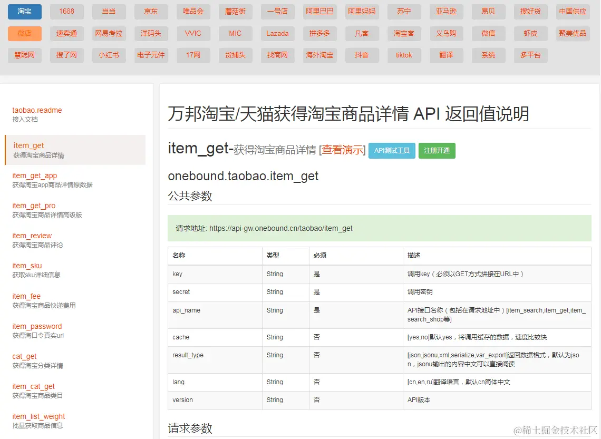Open the 阿里巴巴 platform button

coord(319,12)
